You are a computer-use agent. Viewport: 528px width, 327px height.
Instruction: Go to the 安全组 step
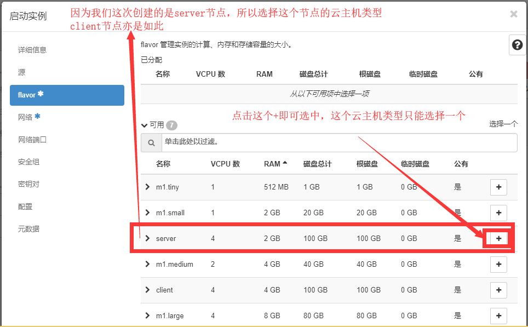(28, 162)
